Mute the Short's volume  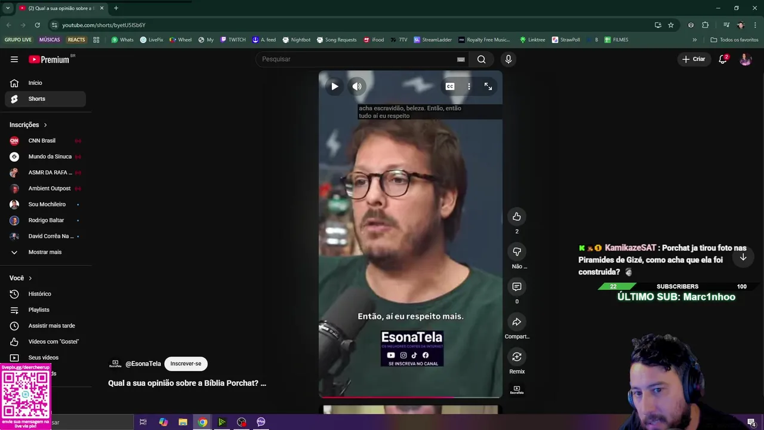pyautogui.click(x=357, y=87)
